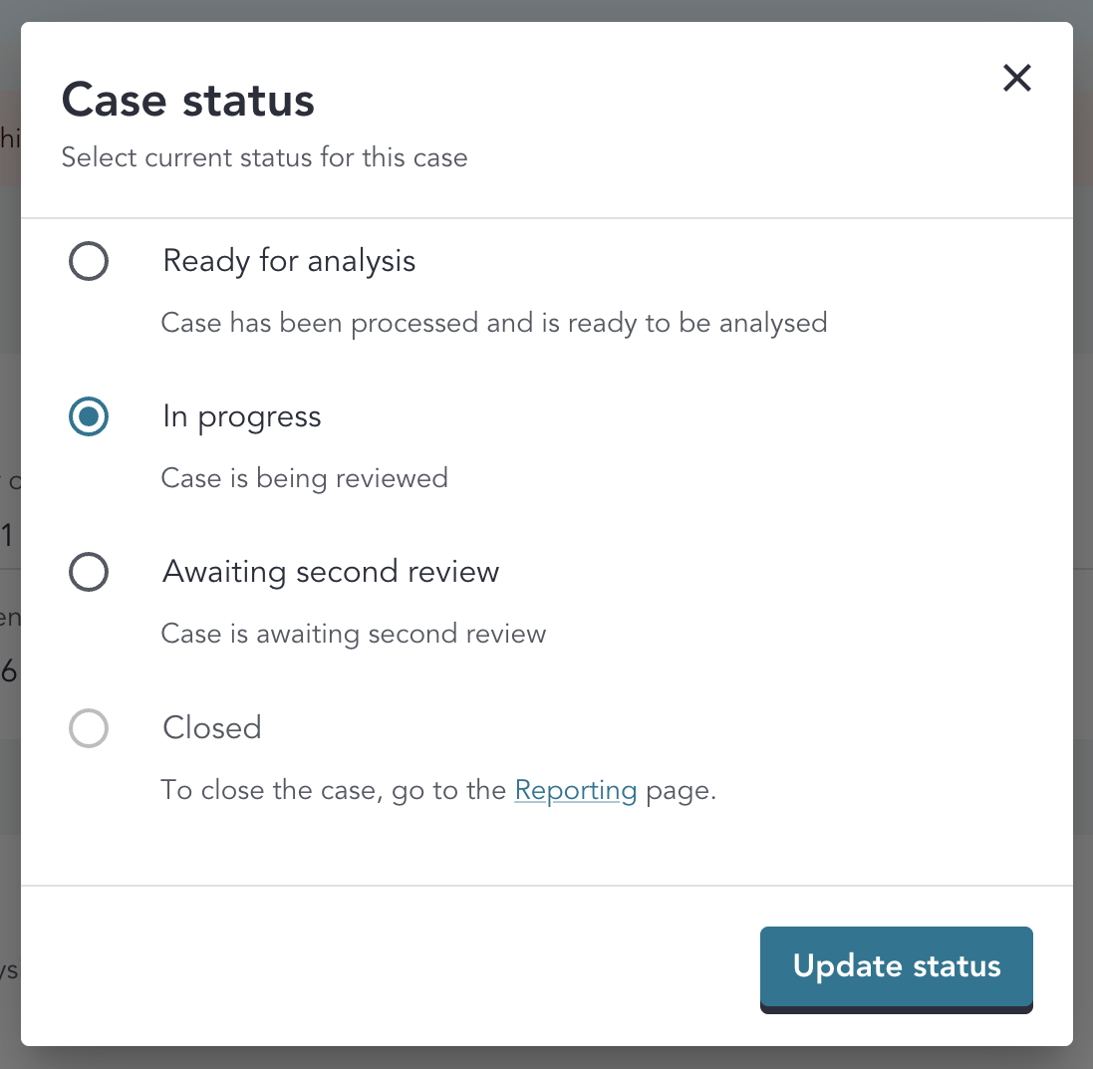Viewport: 1093px width, 1069px height.
Task: Click the In progress label text
Action: tap(241, 416)
